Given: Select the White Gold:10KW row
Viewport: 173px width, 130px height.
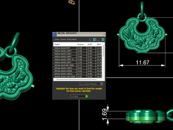Looking at the screenshot, I should (x=77, y=71).
